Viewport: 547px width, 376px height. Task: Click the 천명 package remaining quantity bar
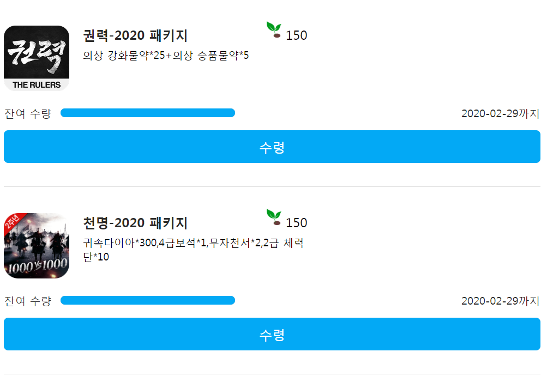pos(148,300)
